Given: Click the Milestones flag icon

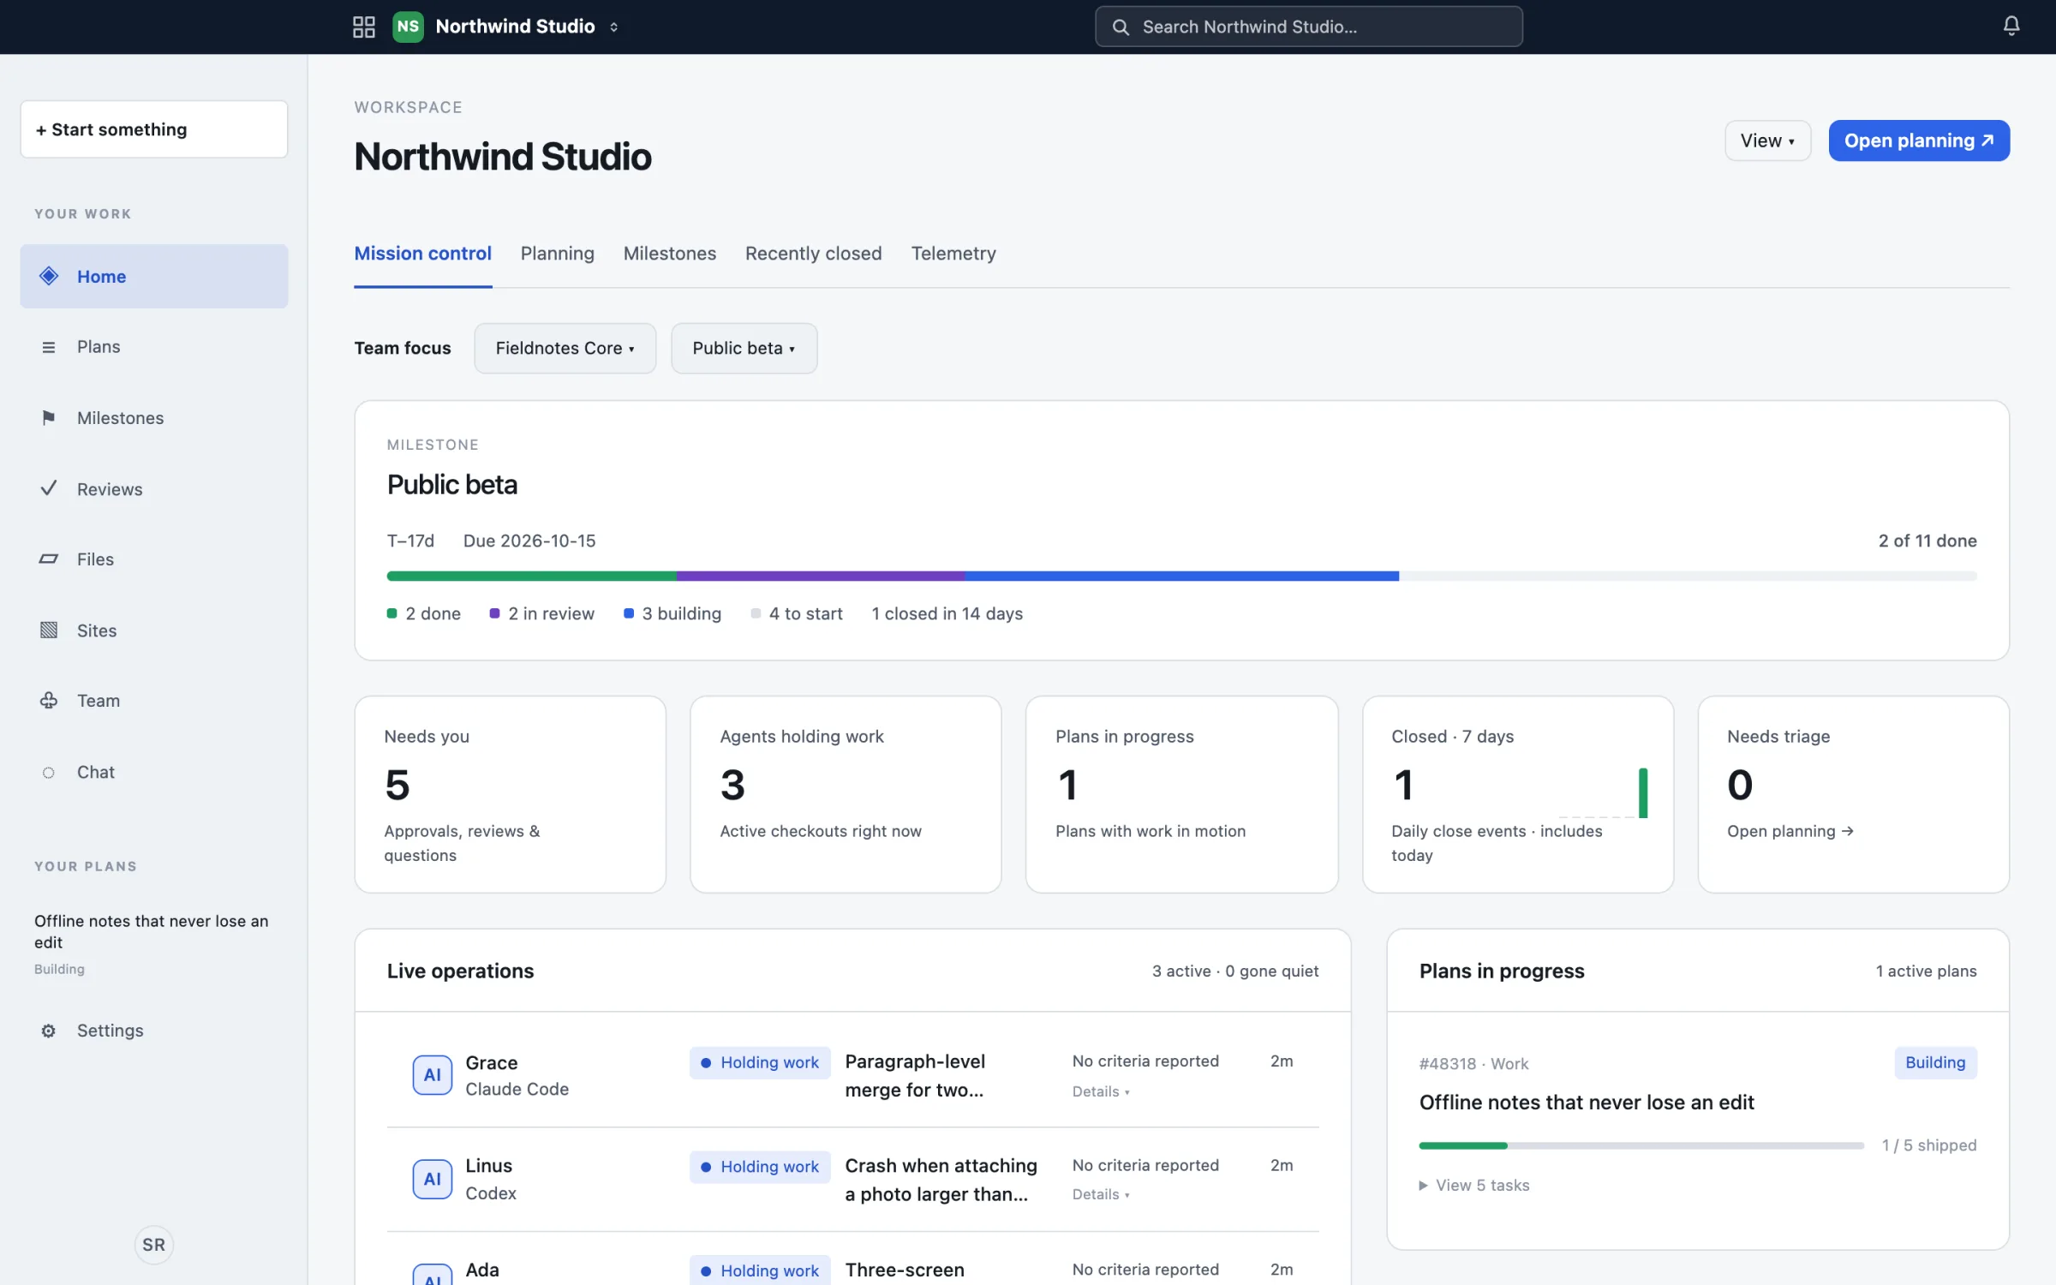Looking at the screenshot, I should tap(49, 417).
